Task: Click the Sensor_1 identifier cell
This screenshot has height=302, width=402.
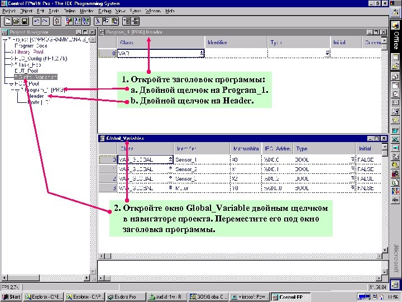Action: coord(202,159)
